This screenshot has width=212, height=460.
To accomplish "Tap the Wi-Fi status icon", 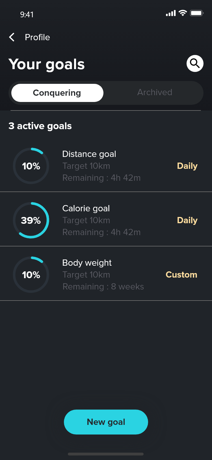I will (183, 13).
